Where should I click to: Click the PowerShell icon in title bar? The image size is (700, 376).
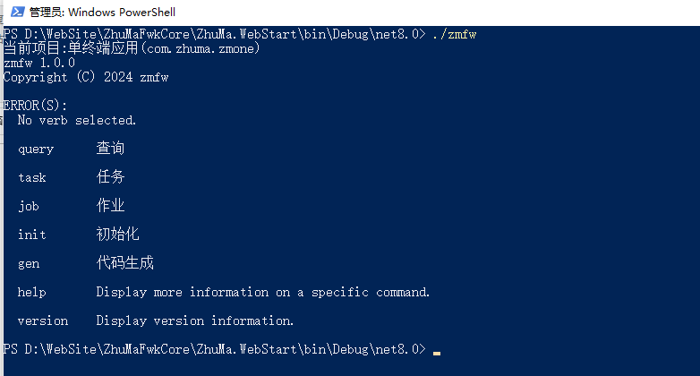pos(17,12)
